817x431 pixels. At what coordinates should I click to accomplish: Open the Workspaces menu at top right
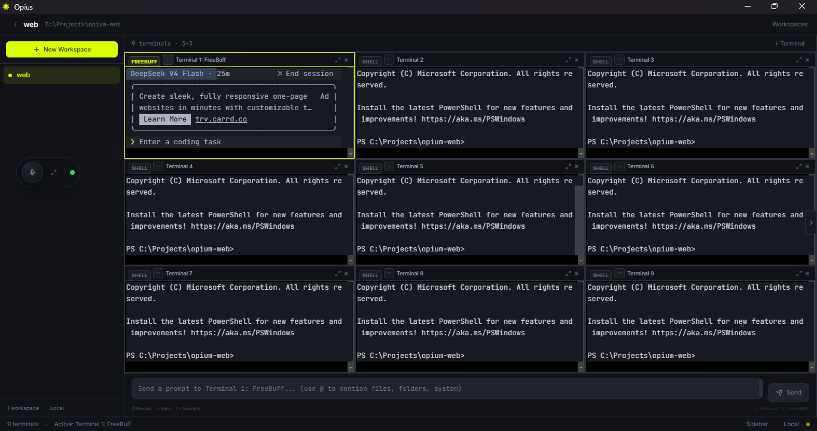click(789, 25)
